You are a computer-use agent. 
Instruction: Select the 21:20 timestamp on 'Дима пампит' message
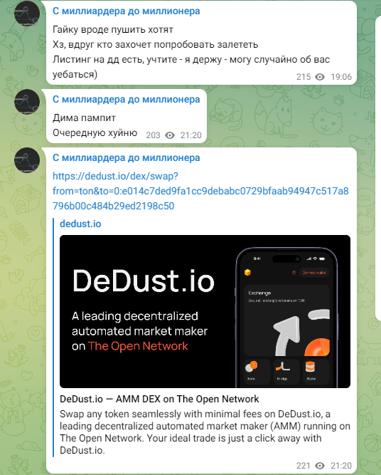point(190,135)
